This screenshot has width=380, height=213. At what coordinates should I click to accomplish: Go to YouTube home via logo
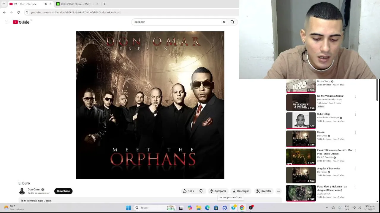[21, 22]
